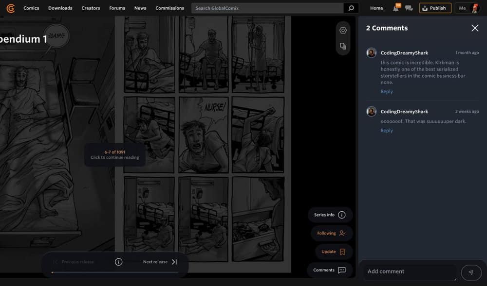Skip to Next release
487x286 pixels.
click(160, 262)
